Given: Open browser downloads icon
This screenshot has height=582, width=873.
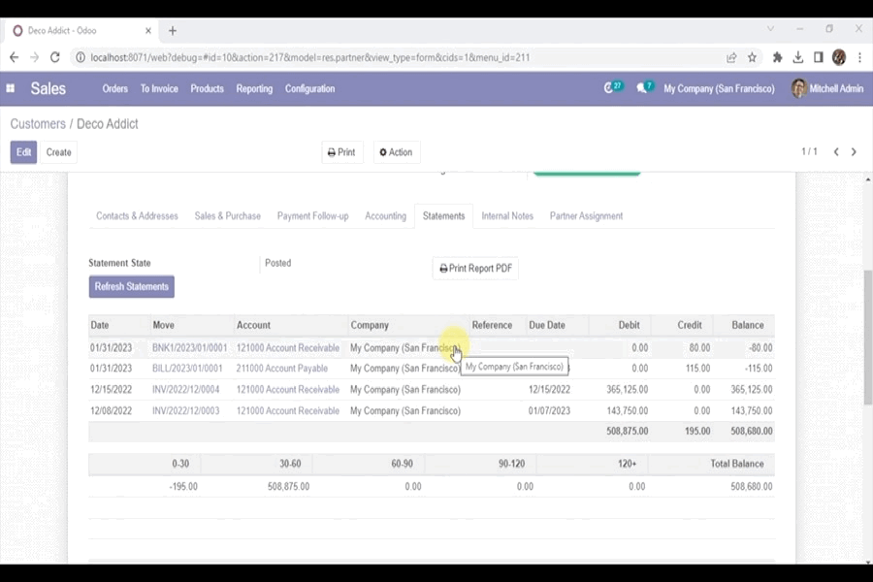Looking at the screenshot, I should 798,57.
